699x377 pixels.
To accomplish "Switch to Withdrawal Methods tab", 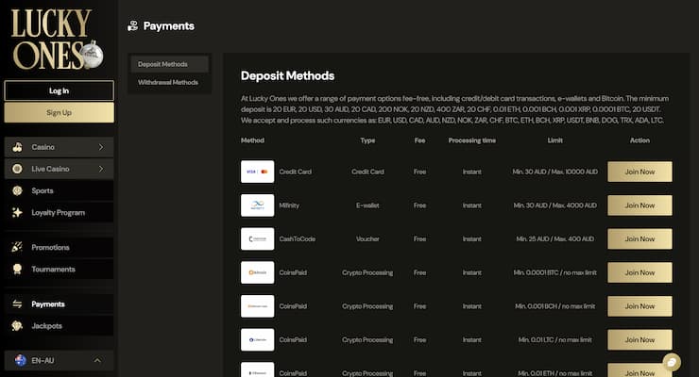I will click(x=169, y=82).
